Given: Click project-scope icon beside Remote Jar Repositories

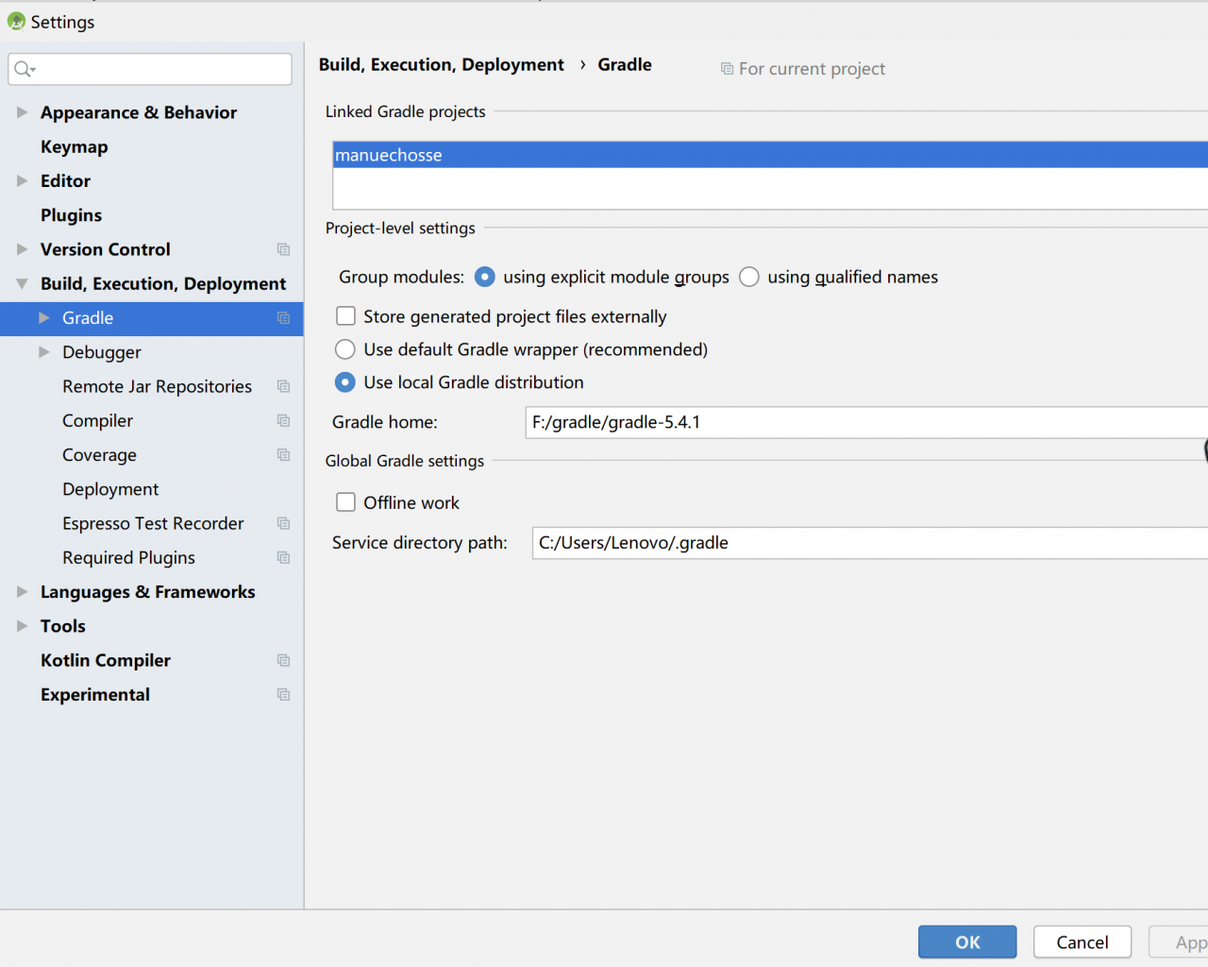Looking at the screenshot, I should (283, 386).
